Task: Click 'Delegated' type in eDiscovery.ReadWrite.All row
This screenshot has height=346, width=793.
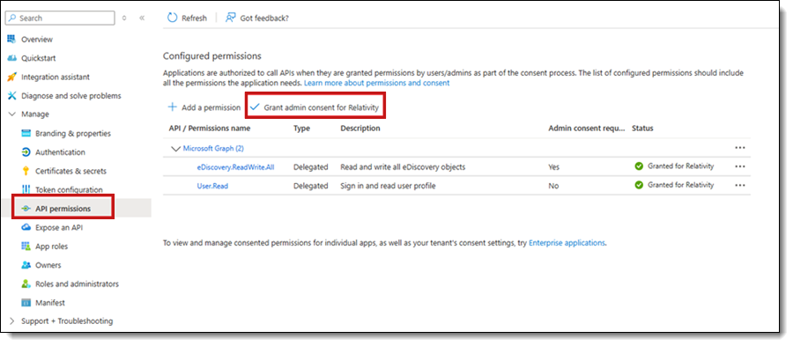Action: (x=310, y=166)
